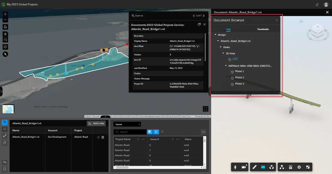Click the viewer home icon

[x=301, y=21]
